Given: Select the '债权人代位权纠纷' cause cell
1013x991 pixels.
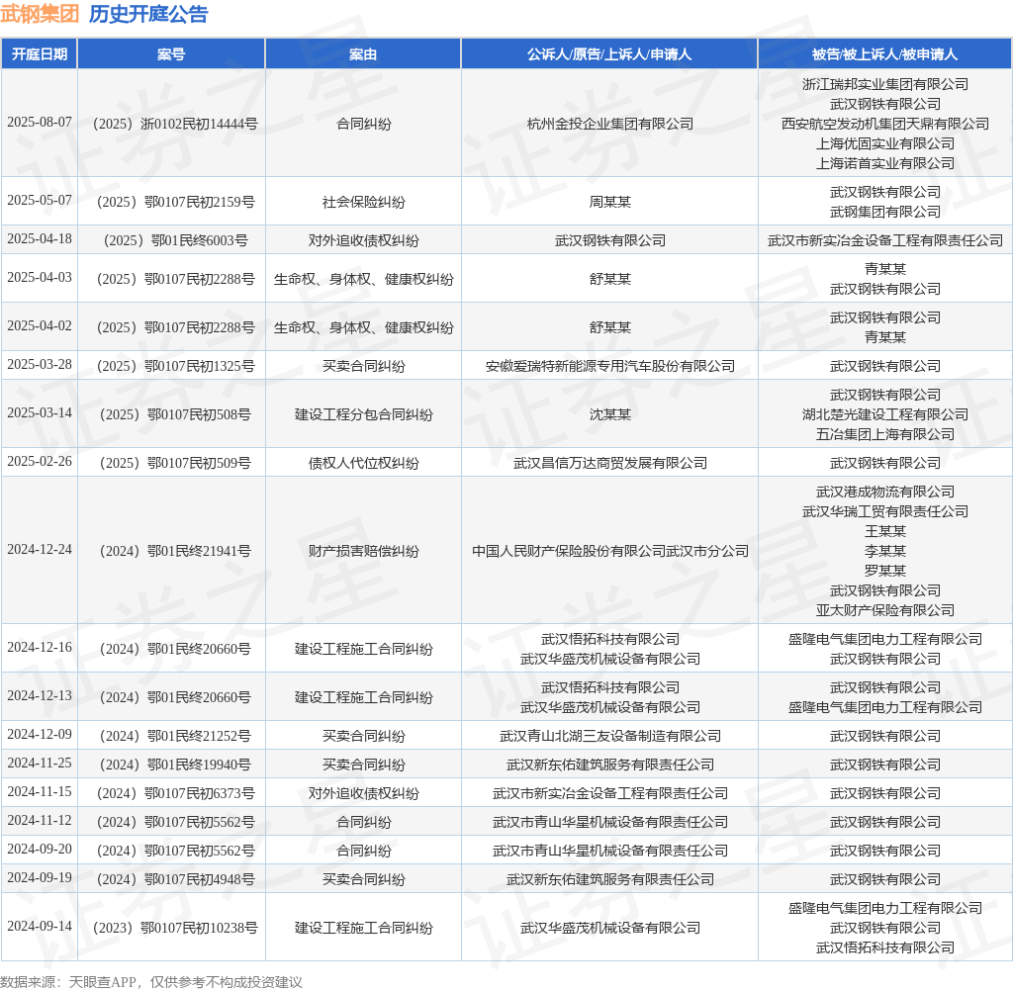Looking at the screenshot, I should (x=364, y=463).
